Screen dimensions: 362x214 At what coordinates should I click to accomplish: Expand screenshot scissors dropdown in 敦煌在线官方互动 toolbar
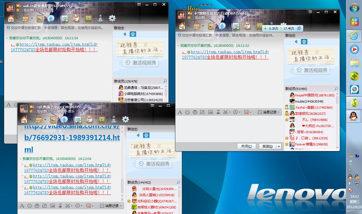tap(229, 112)
